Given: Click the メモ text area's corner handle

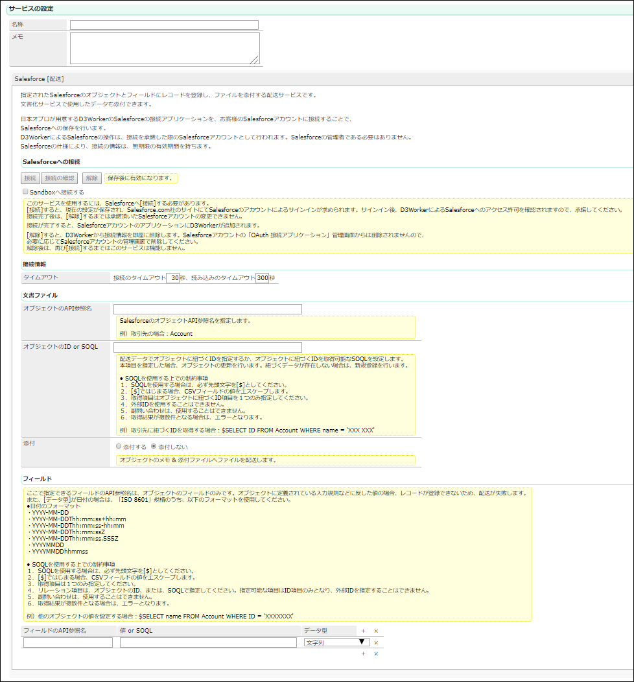Looking at the screenshot, I should pos(255,60).
